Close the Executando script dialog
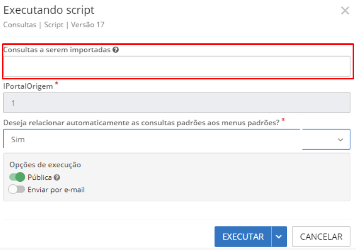356x250 pixels. 345,10
